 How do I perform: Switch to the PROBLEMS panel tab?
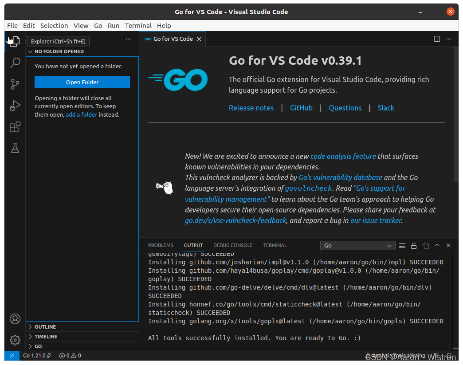(x=161, y=245)
